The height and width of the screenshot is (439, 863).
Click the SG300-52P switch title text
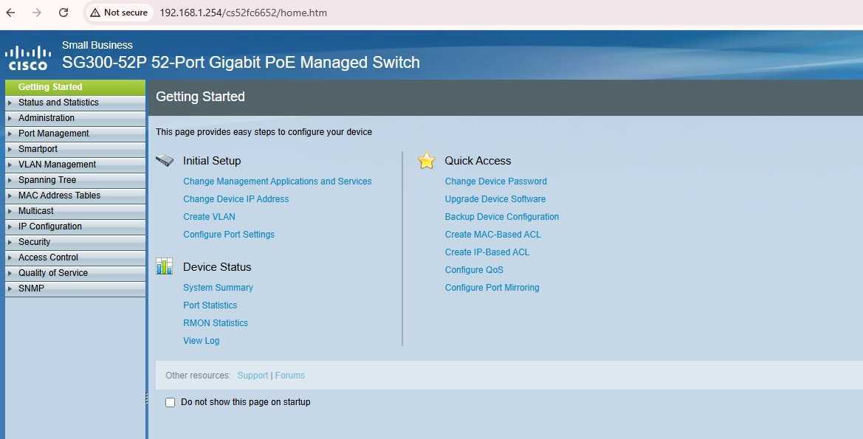click(x=241, y=62)
